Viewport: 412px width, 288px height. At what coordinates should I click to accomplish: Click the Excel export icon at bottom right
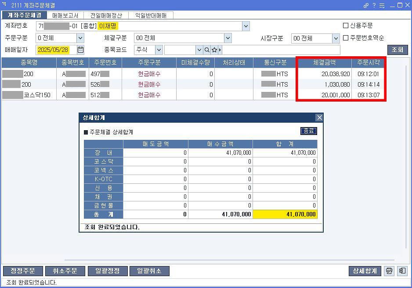[402, 271]
